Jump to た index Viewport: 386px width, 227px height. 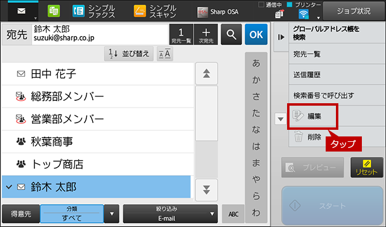[x=256, y=113]
